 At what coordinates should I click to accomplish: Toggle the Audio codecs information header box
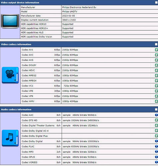click(156, 110)
